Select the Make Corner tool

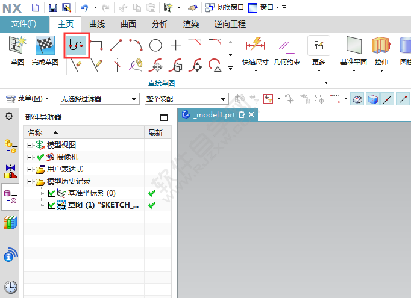pyautogui.click(x=116, y=65)
